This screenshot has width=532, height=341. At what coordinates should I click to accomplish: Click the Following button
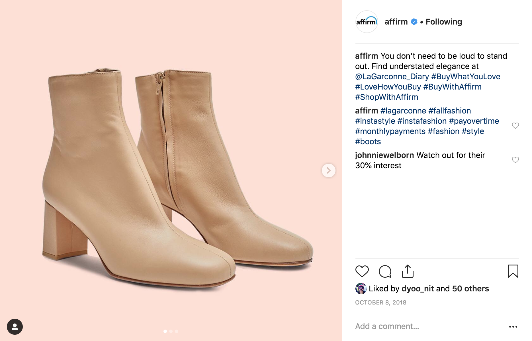tap(444, 22)
